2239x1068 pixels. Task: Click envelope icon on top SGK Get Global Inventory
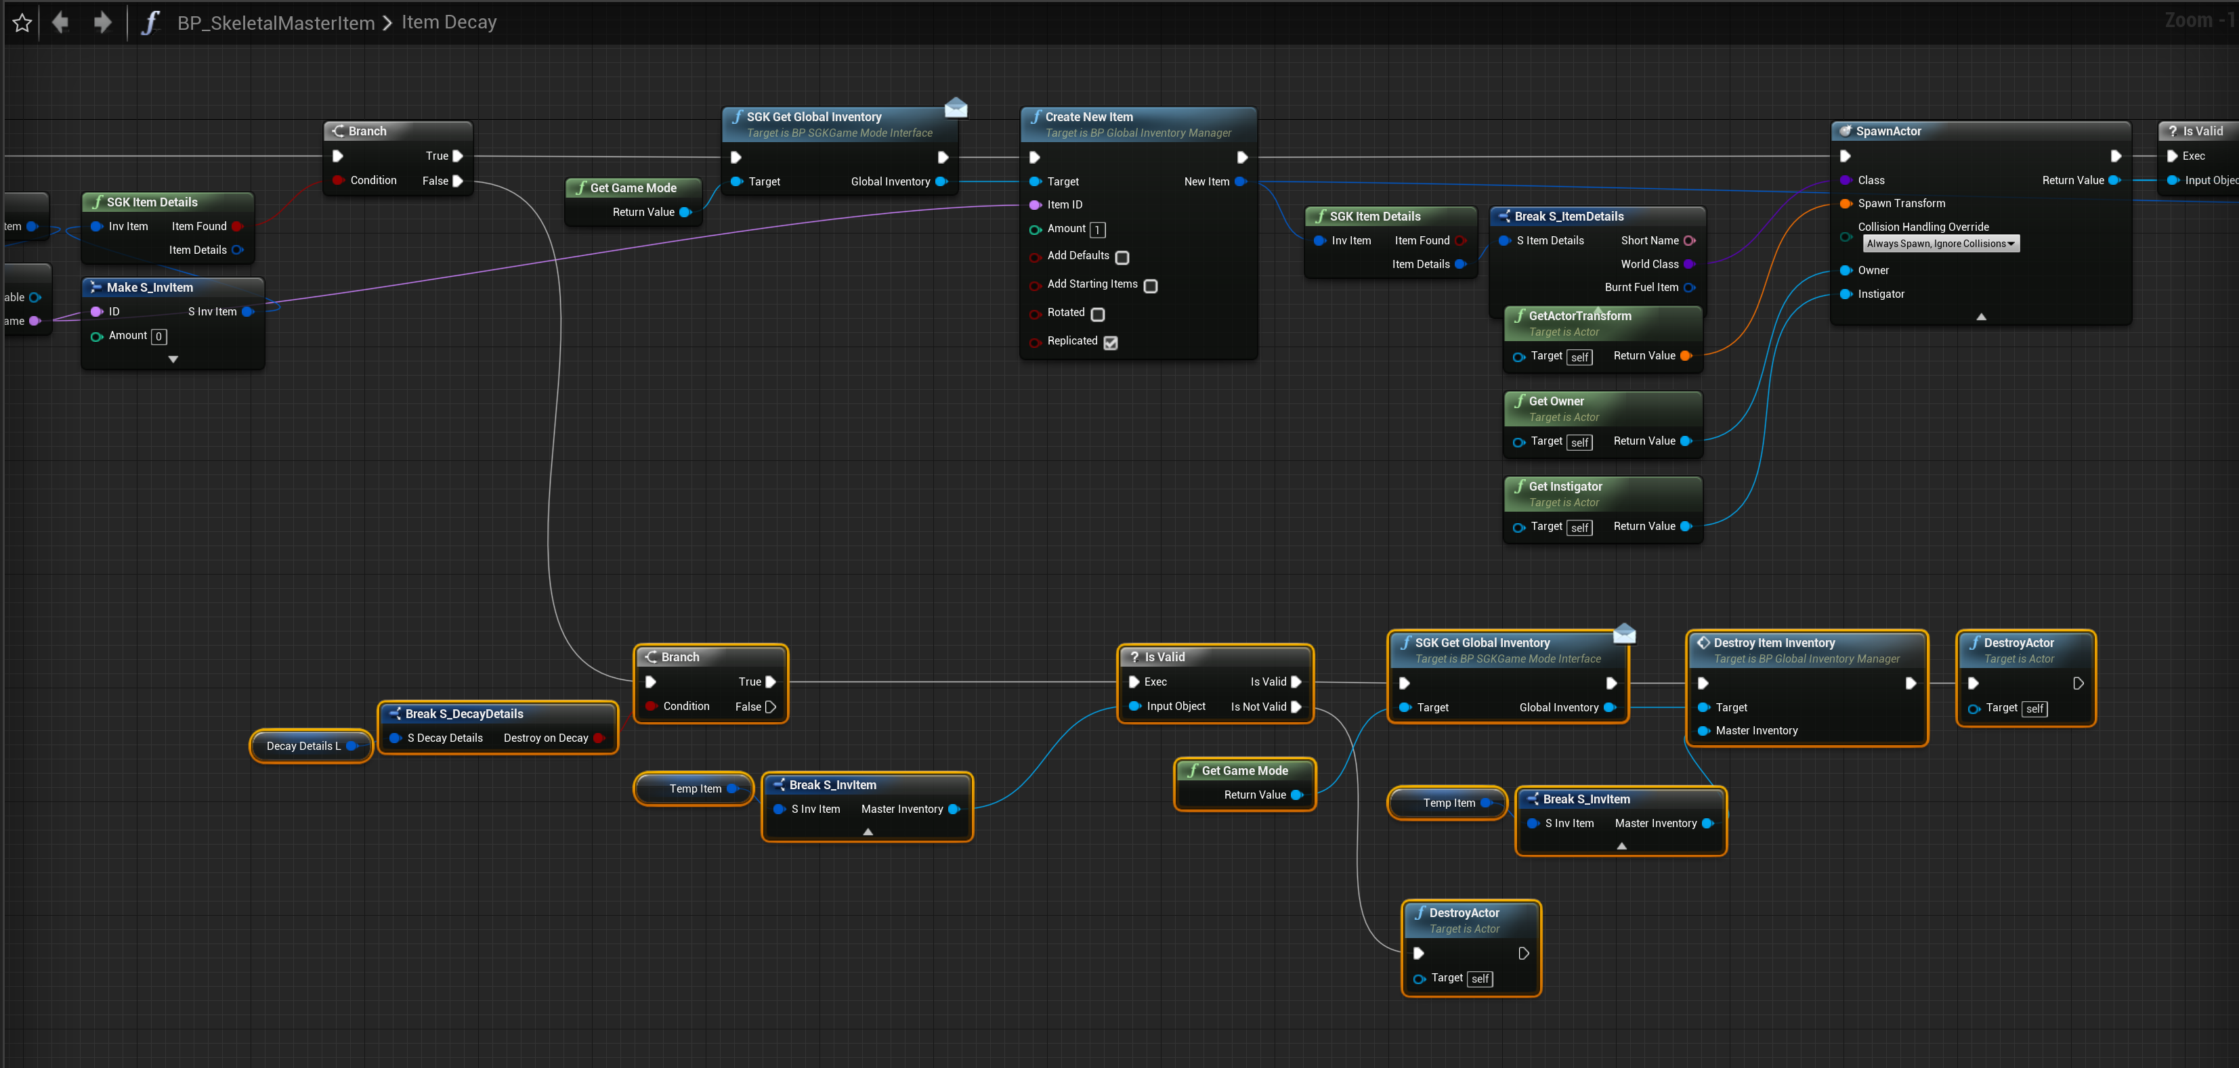[955, 108]
